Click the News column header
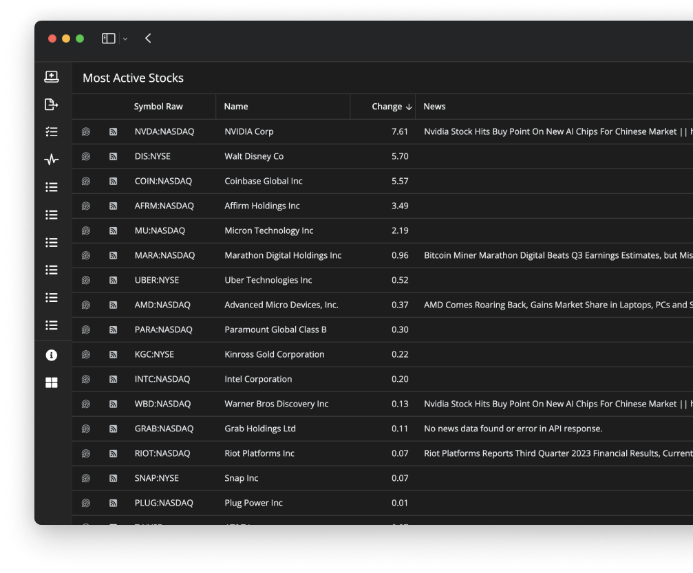 click(x=434, y=107)
